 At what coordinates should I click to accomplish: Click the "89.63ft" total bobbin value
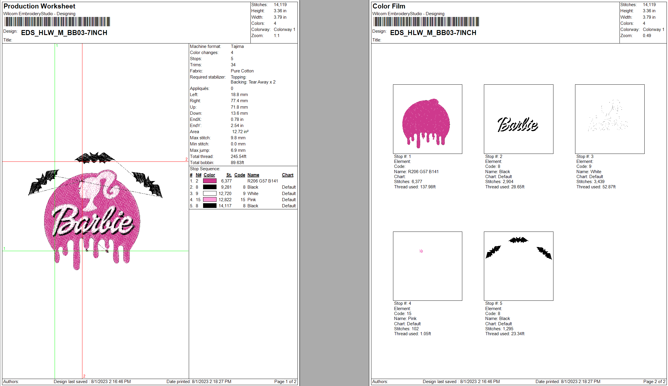tap(237, 163)
